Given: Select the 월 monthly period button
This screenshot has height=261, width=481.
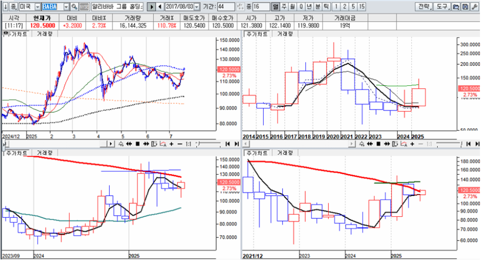Looking at the screenshot, I should click(292, 6).
